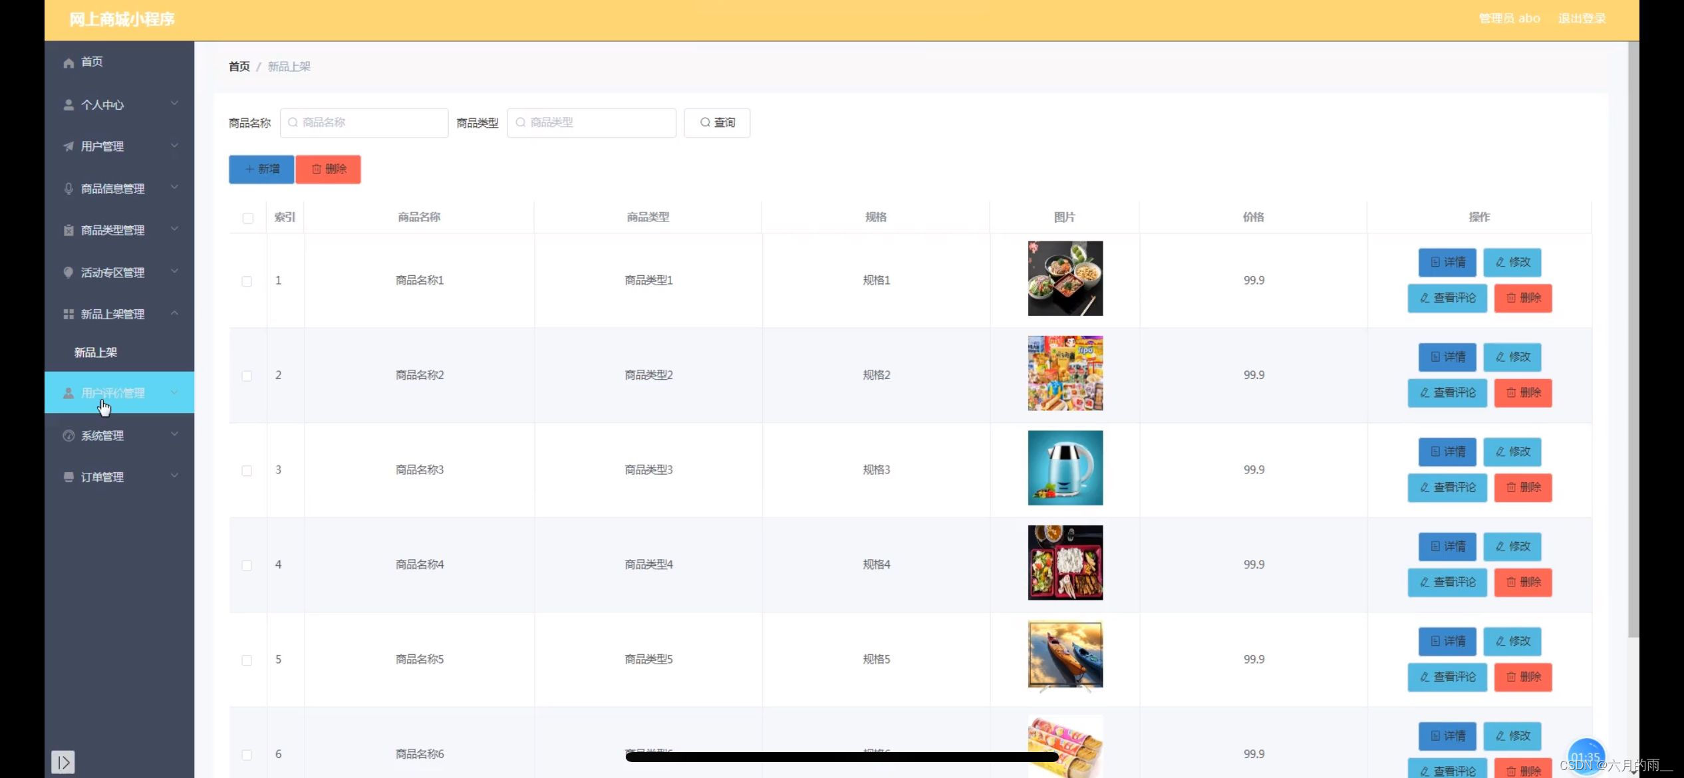
Task: Click the monitor icon beside 订单管理
Action: point(69,477)
